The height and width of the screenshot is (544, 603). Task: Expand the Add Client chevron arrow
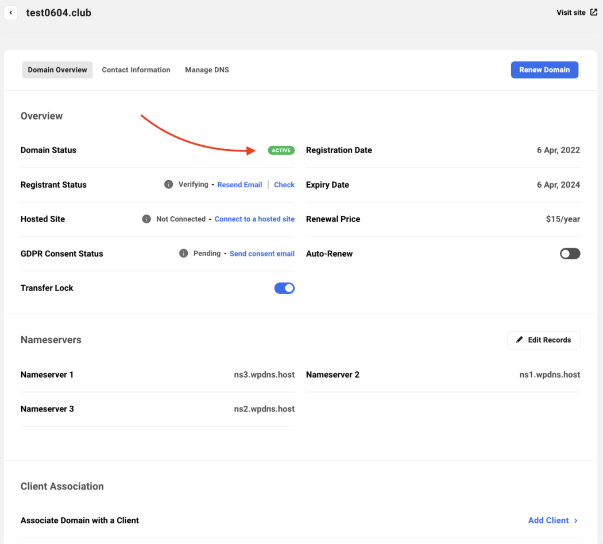pyautogui.click(x=576, y=520)
